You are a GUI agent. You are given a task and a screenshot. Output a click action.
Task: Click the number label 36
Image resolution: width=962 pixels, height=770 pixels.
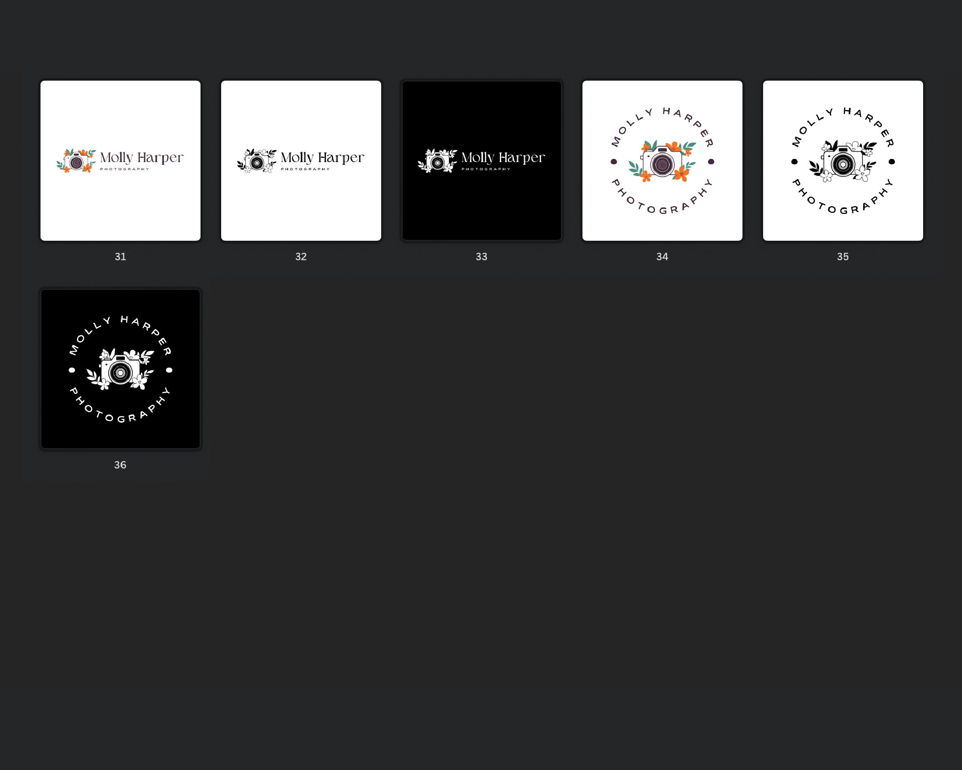pos(120,465)
